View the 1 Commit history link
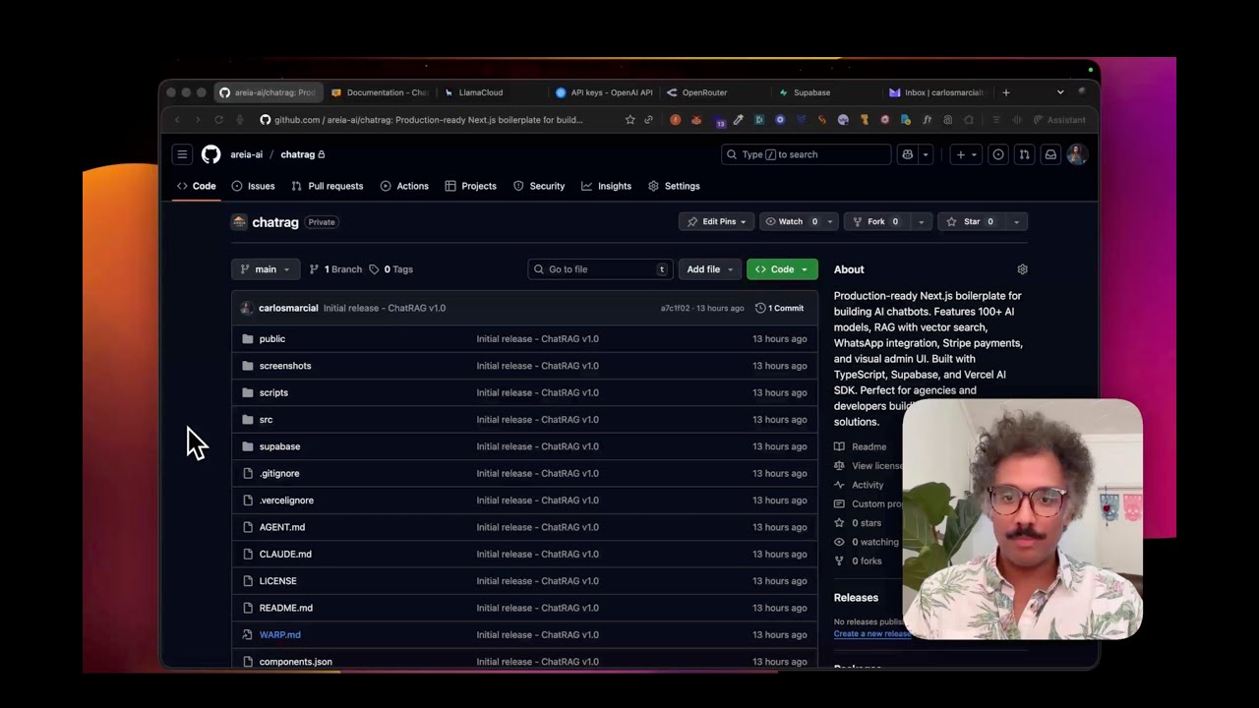This screenshot has height=708, width=1259. (779, 308)
